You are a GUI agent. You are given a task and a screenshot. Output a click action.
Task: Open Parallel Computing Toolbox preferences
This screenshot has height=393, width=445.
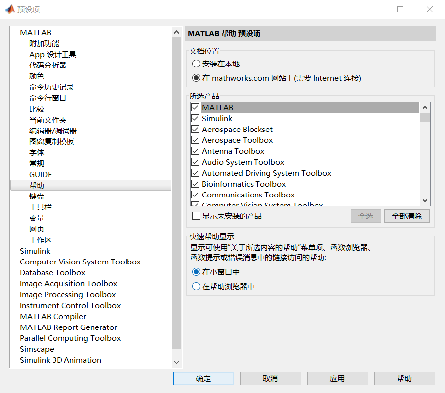click(x=70, y=338)
